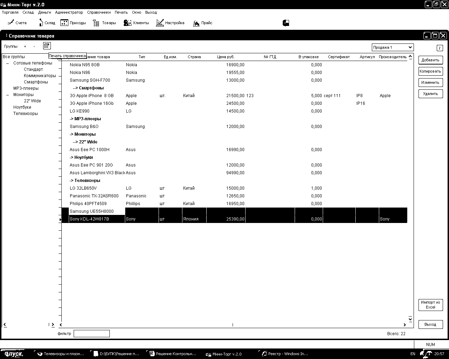Image resolution: width=449 pixels, height=359 pixels.
Task: Open the Окно menu
Action: coord(136,12)
